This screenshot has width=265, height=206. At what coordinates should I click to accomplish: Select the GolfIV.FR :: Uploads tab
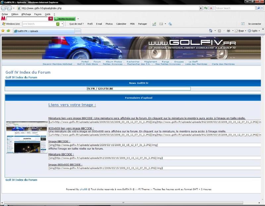click(44, 31)
